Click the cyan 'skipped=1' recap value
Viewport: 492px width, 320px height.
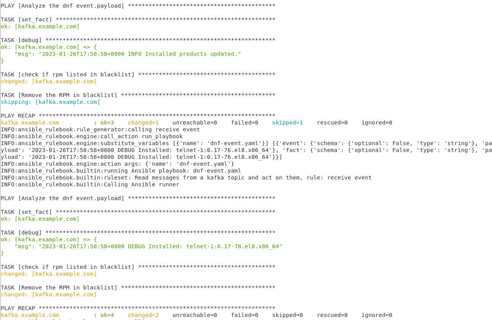287,123
